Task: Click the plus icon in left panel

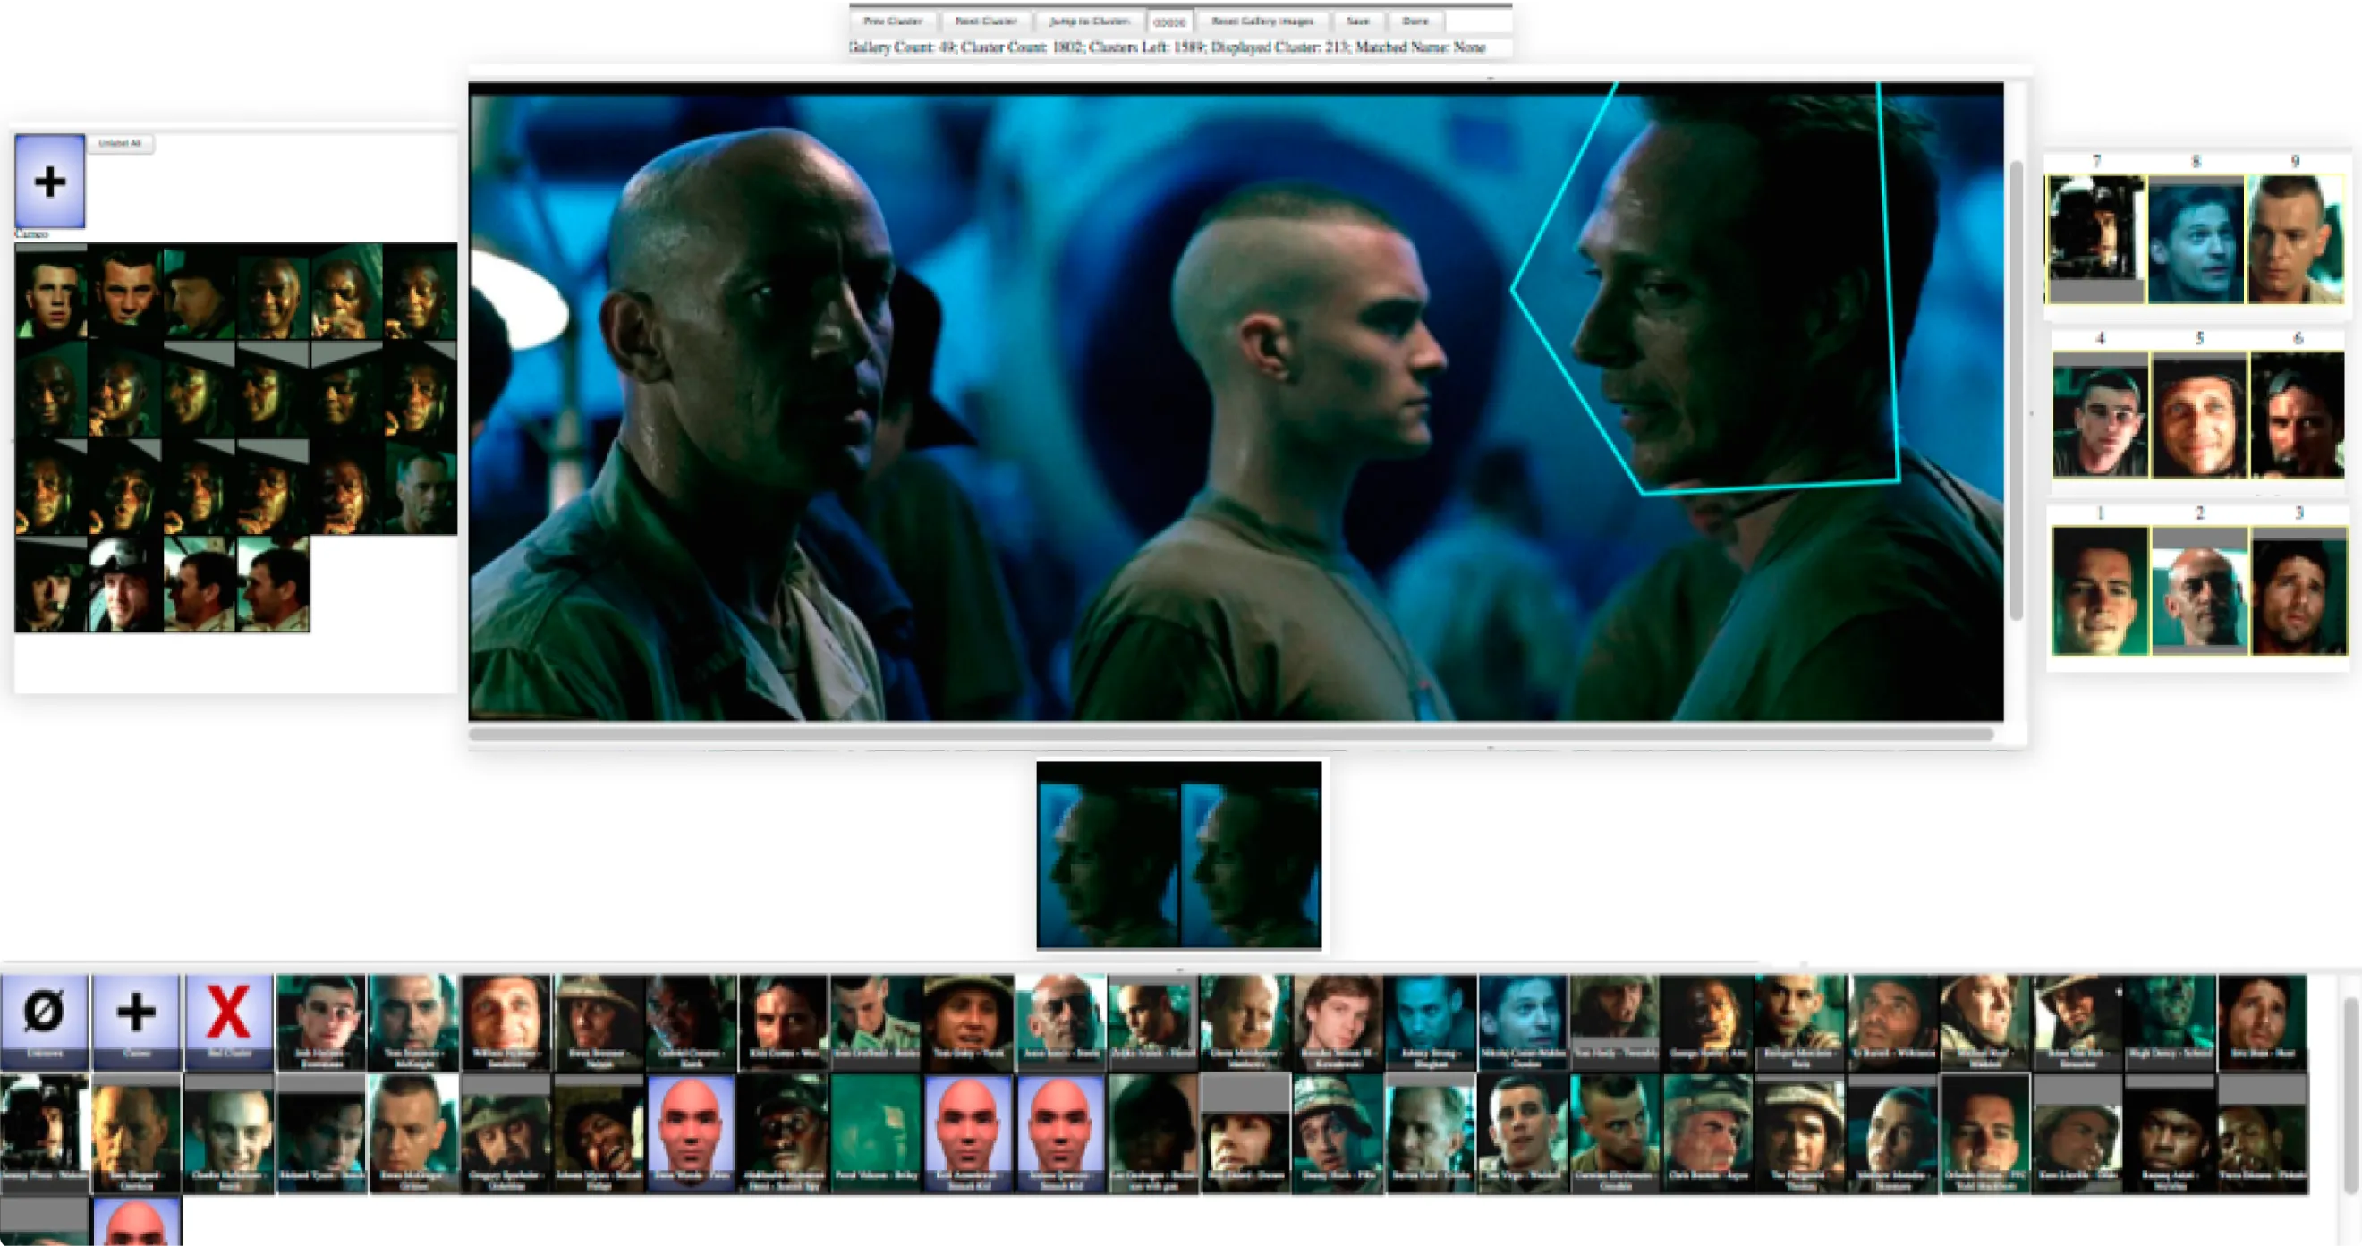Action: click(49, 182)
